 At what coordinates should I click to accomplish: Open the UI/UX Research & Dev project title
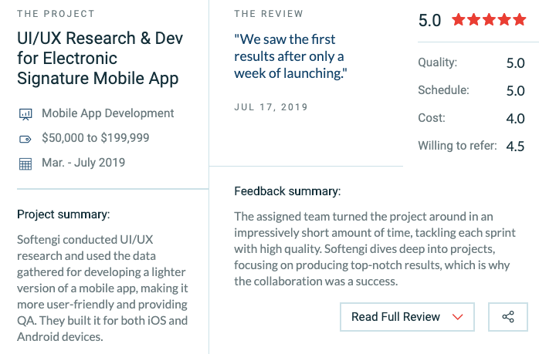[x=100, y=58]
